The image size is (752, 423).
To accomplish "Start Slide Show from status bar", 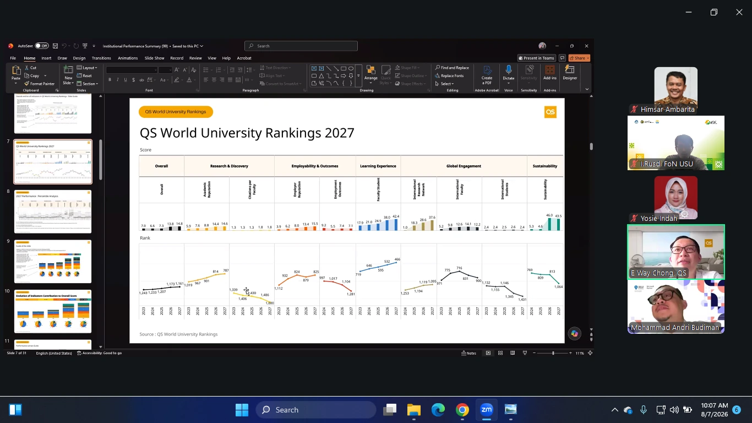I will click(525, 353).
